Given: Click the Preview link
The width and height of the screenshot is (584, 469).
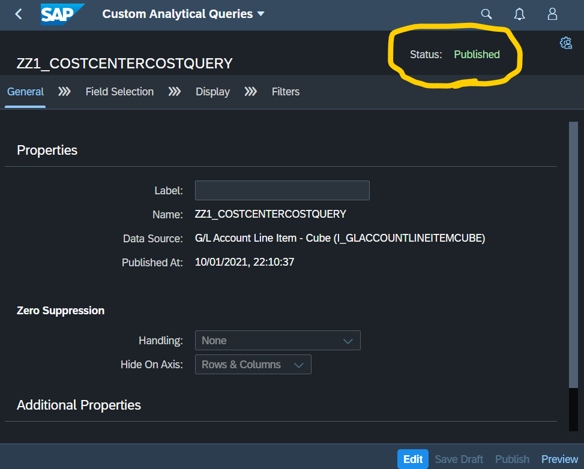Looking at the screenshot, I should click(559, 459).
